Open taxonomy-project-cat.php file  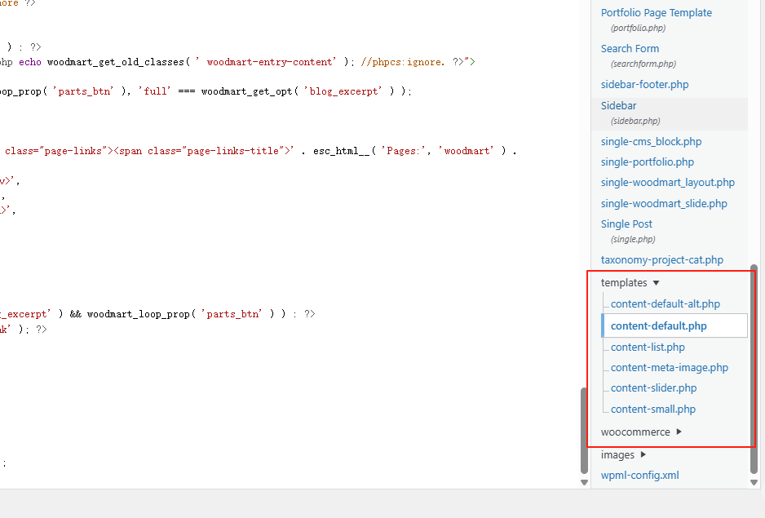[x=661, y=260]
